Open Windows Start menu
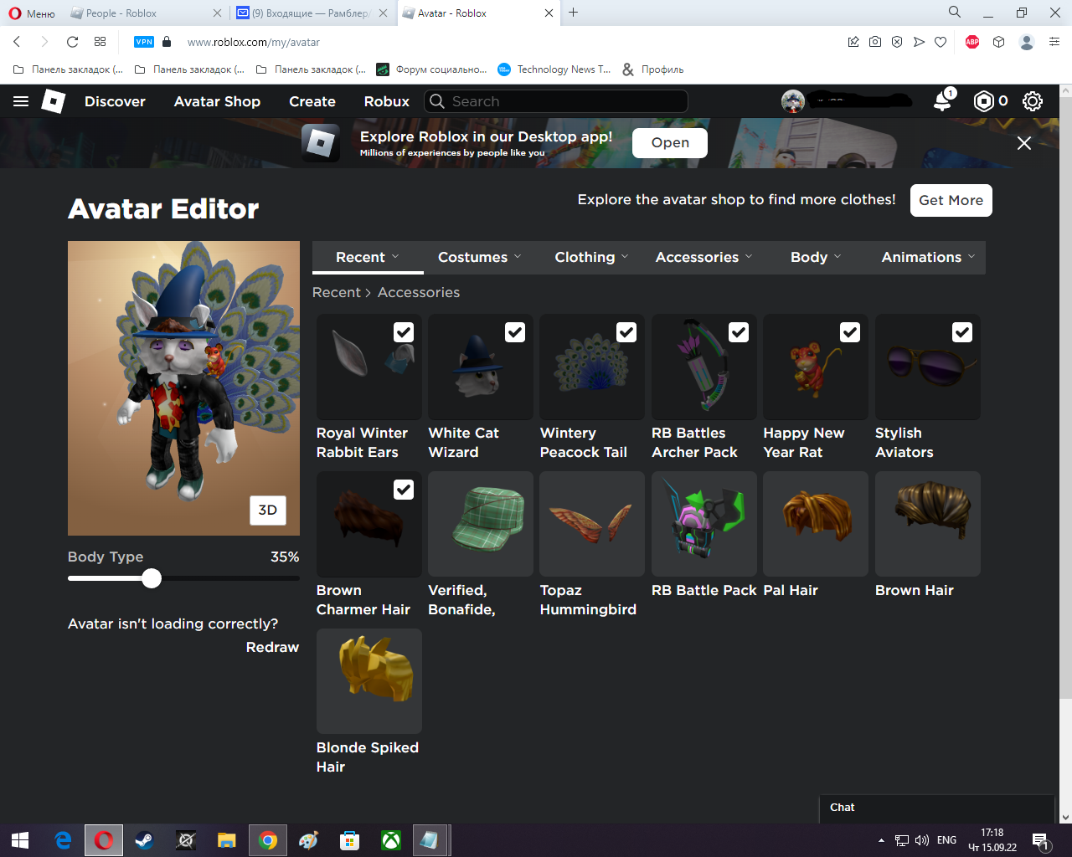Viewport: 1072px width, 857px height. 20,840
